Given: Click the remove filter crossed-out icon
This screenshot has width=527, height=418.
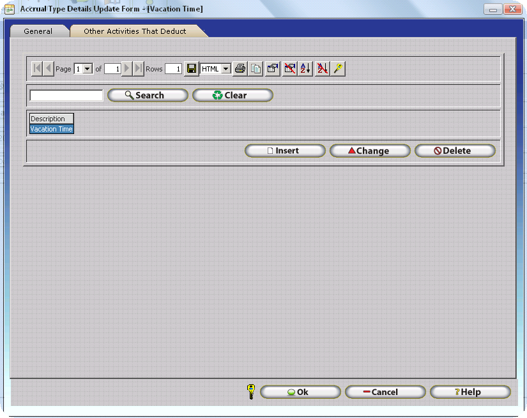Looking at the screenshot, I should 289,69.
